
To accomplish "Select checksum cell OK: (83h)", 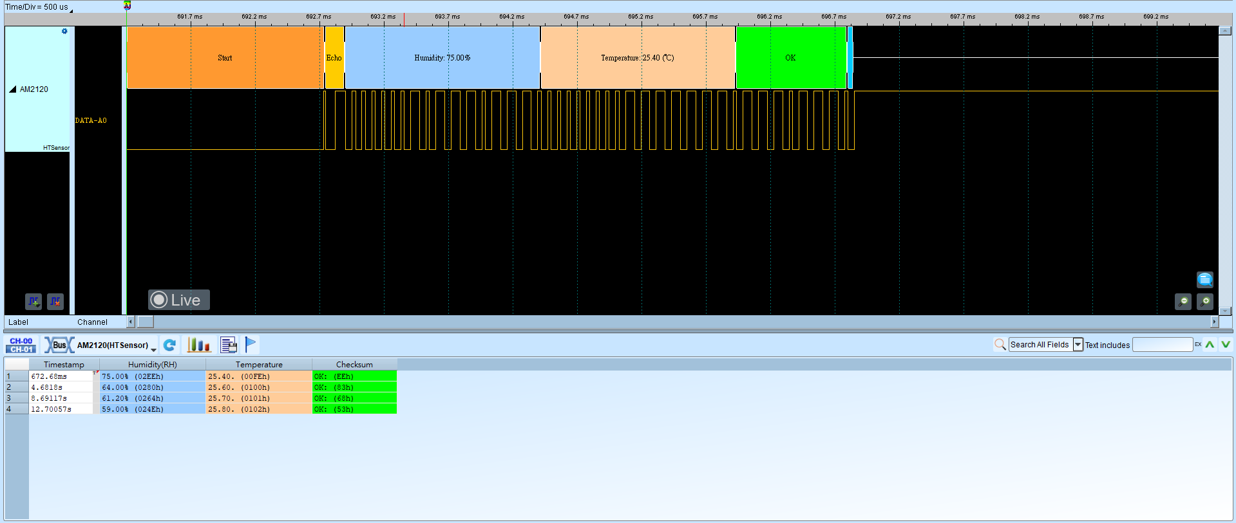I will click(354, 387).
